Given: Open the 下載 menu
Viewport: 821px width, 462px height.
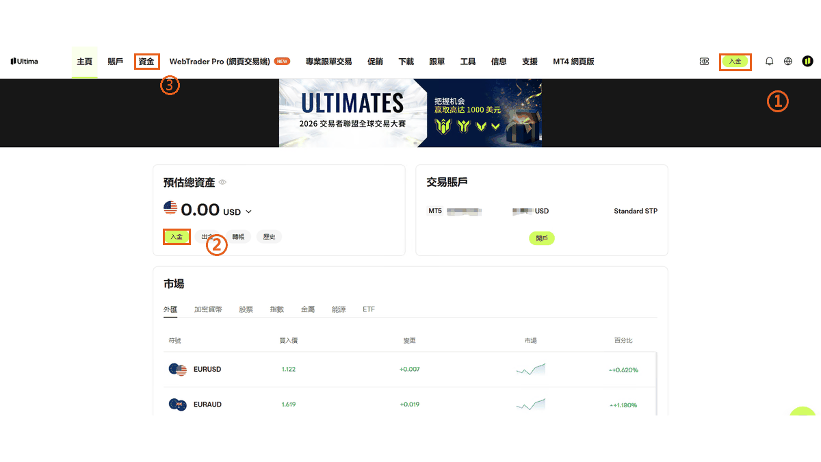Looking at the screenshot, I should (406, 62).
